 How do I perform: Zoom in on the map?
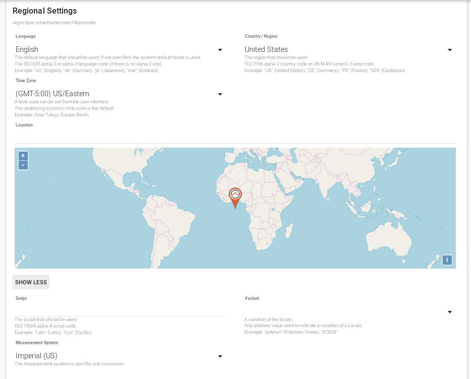[23, 156]
